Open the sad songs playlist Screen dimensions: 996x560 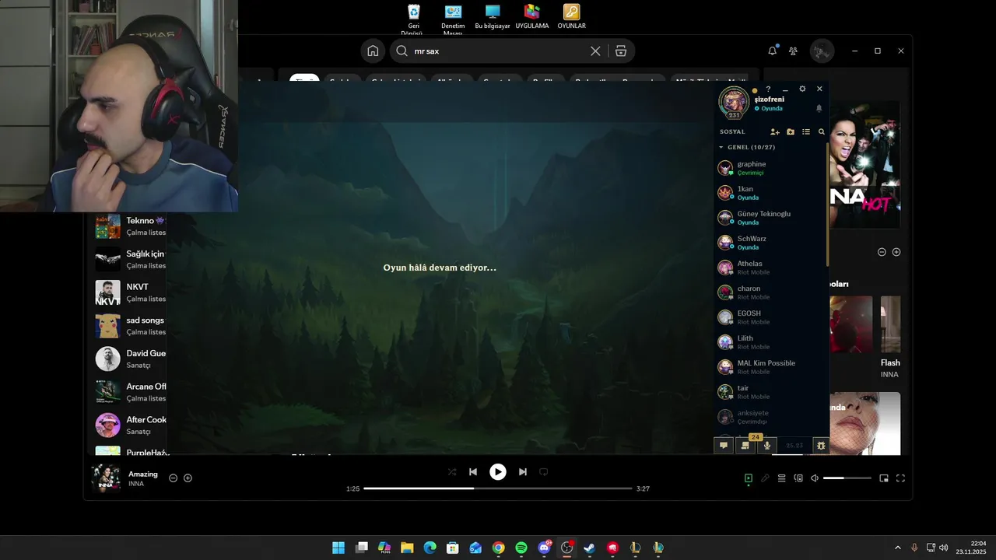(131, 326)
